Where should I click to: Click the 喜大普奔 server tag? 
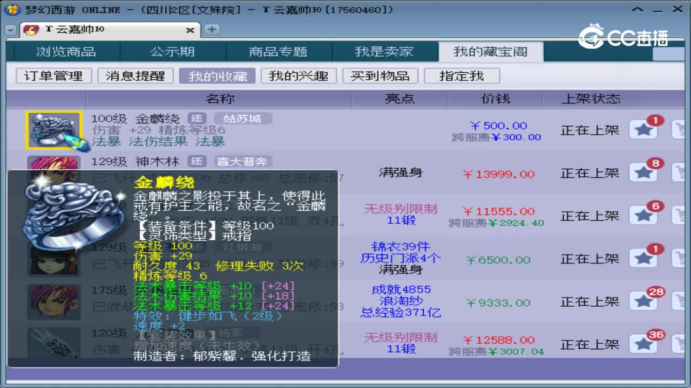(x=242, y=161)
